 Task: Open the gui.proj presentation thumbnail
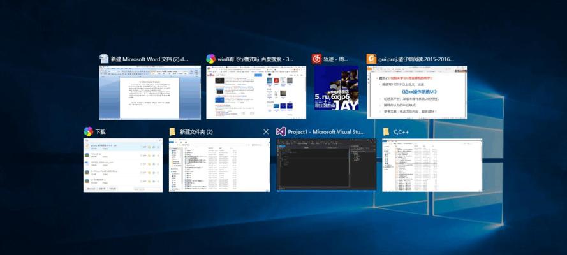click(x=416, y=92)
